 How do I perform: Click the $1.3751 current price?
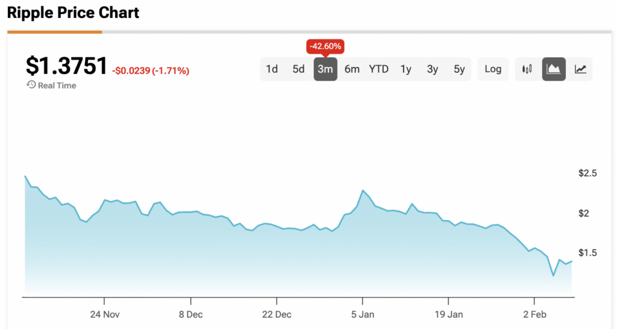point(66,66)
